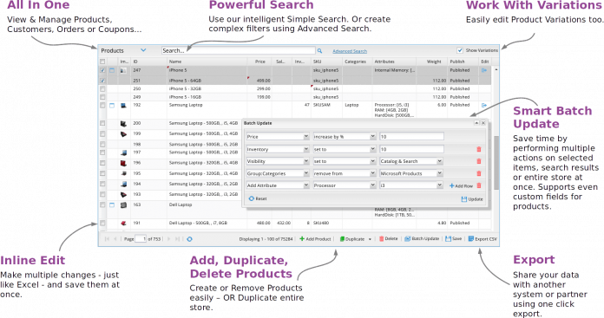Click the Delete toolbar button
The height and width of the screenshot is (318, 604).
tap(388, 239)
